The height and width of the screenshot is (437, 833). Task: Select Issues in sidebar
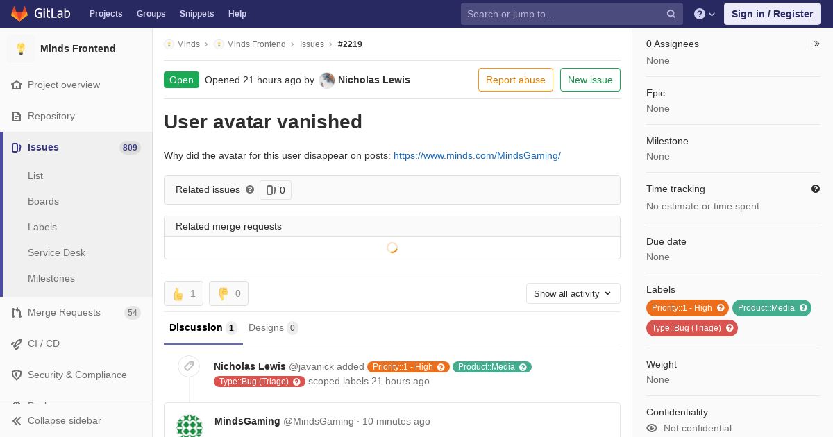[76, 147]
